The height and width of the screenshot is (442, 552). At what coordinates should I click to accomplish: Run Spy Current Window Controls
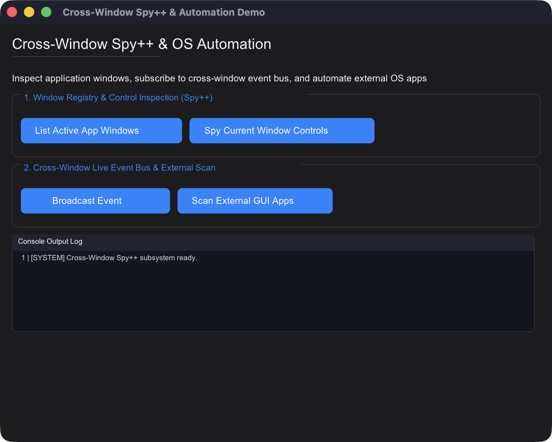click(282, 131)
